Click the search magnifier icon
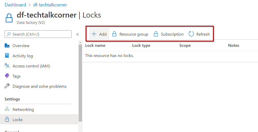This screenshot has width=258, height=132. pos(9,34)
